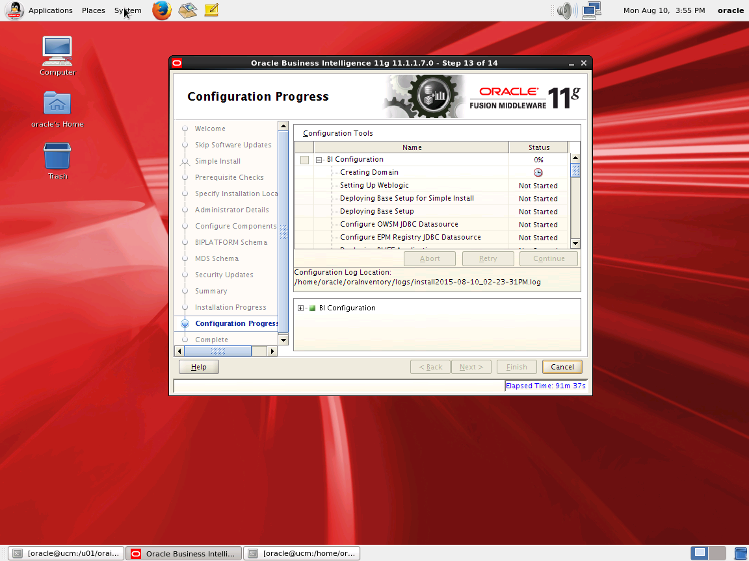Launch the Firefox browser icon

162,10
